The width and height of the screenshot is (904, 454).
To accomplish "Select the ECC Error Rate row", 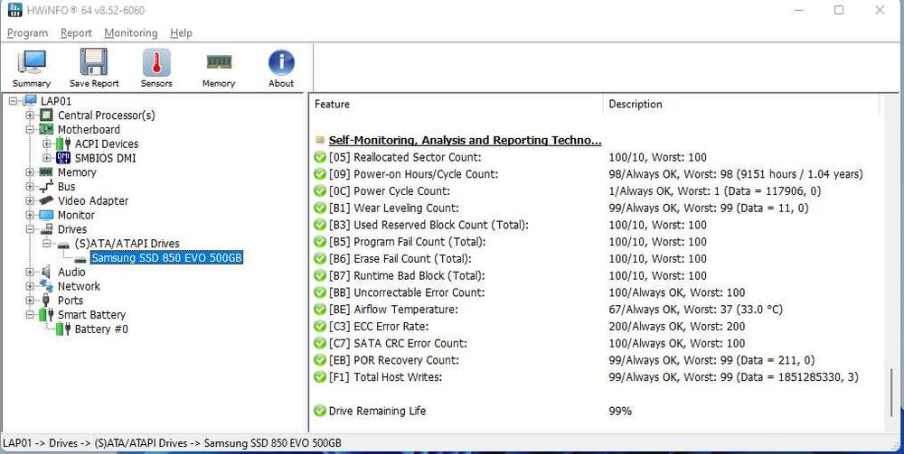I will point(529,326).
